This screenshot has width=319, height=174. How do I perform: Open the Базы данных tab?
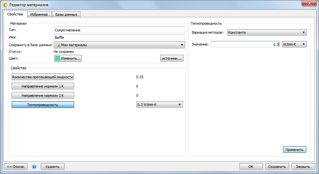point(66,14)
